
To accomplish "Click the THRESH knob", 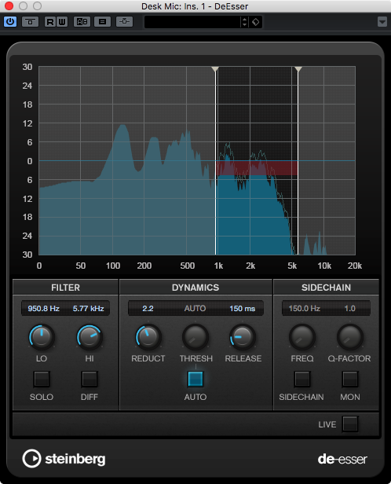I will [x=195, y=337].
